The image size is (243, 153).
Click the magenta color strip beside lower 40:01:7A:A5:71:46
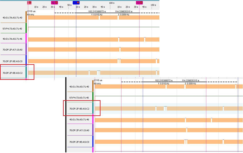(x=93, y=119)
